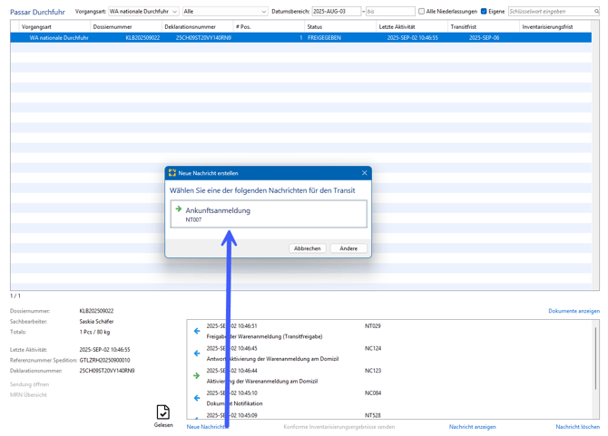
Task: Toggle Alle Niederlassungen checkbox
Action: pos(421,11)
